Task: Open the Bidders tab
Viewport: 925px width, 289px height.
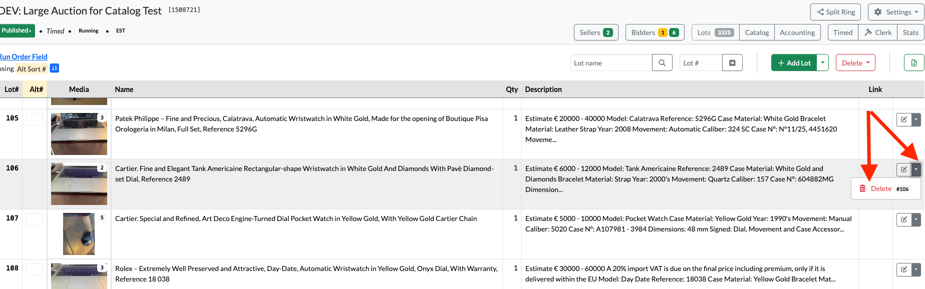Action: coord(655,32)
